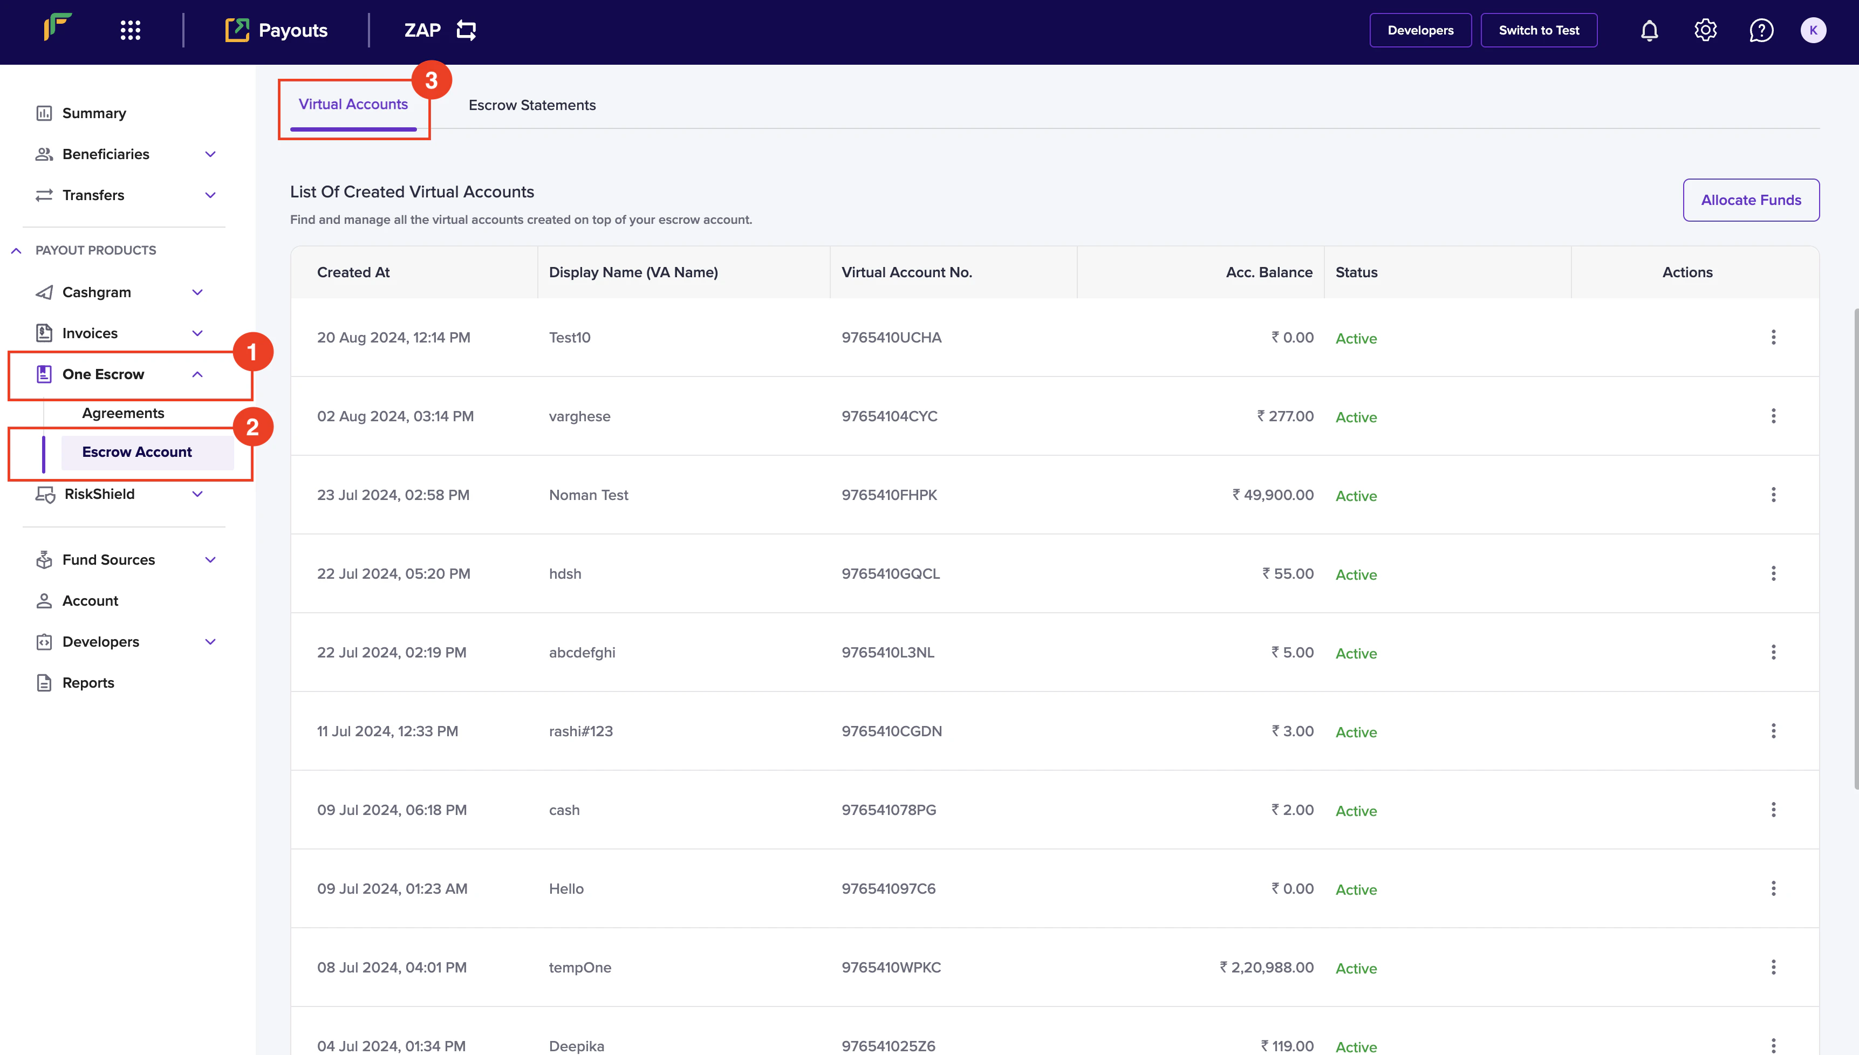1859x1055 pixels.
Task: Open Agreements under One Escrow
Action: tap(123, 413)
